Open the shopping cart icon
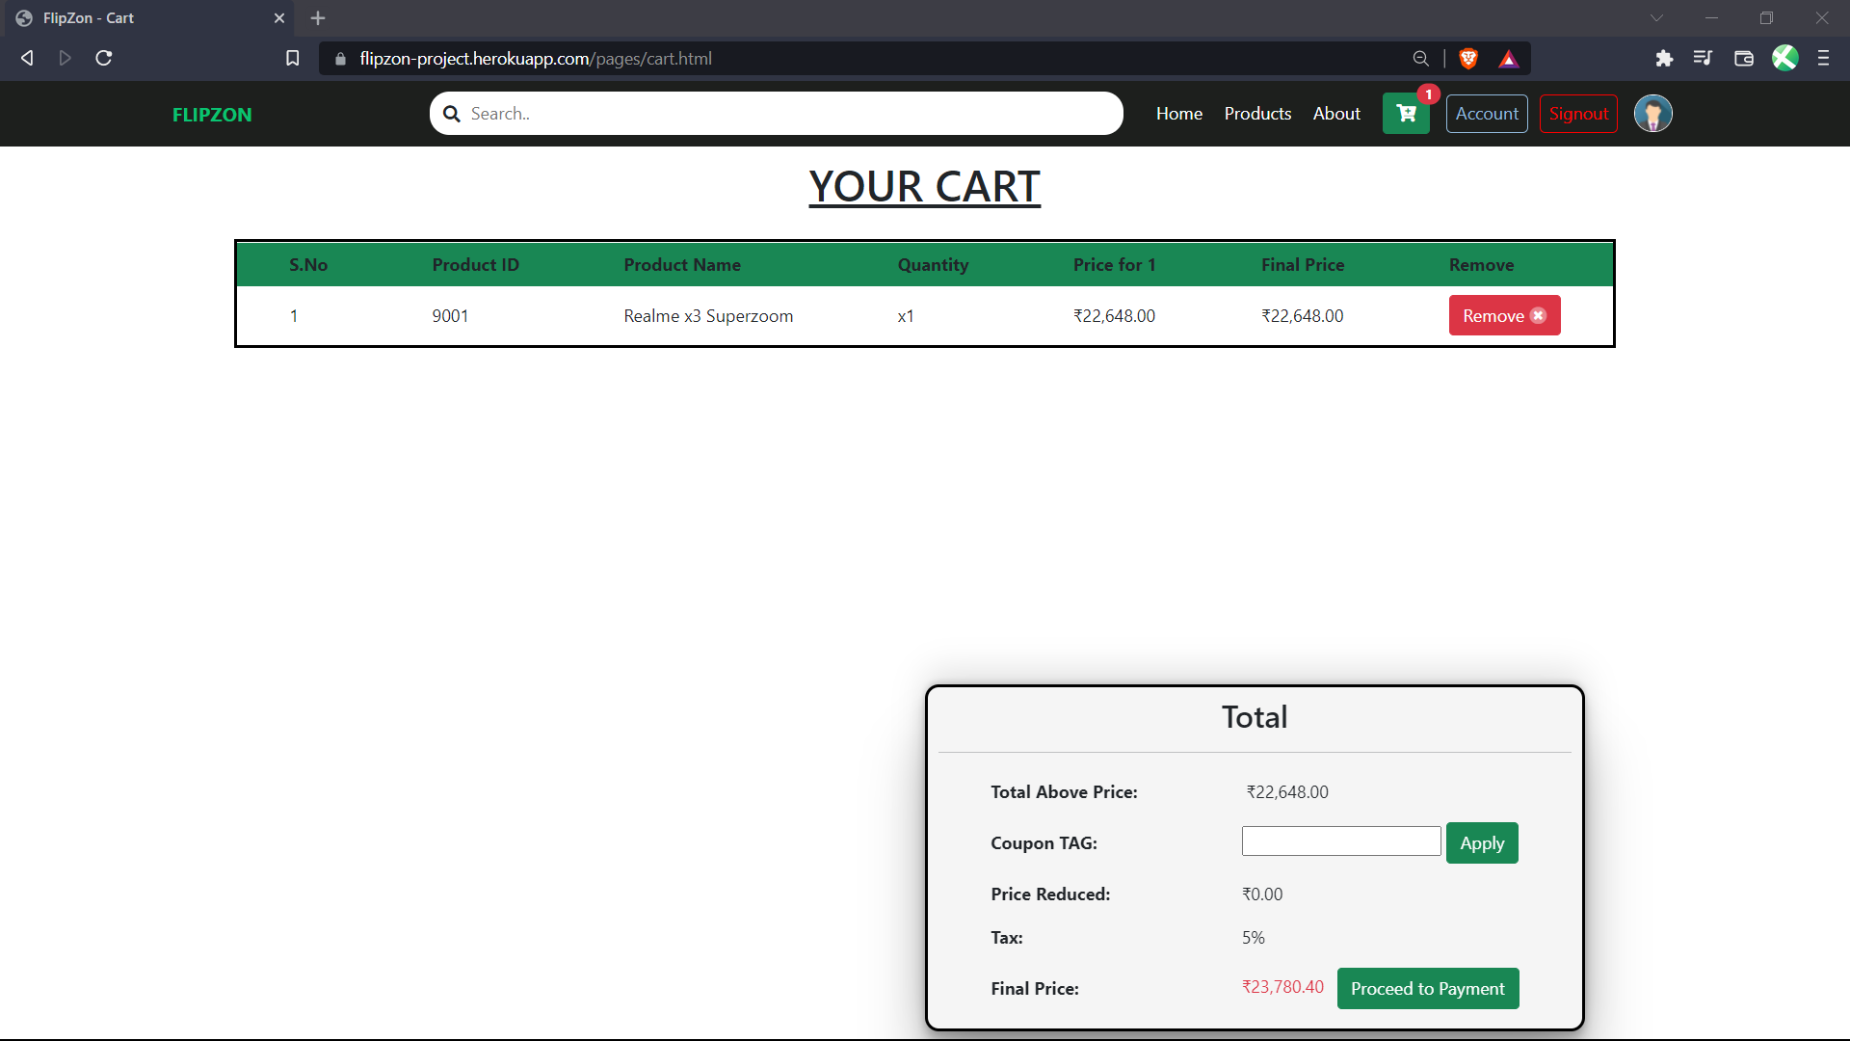 (1406, 114)
